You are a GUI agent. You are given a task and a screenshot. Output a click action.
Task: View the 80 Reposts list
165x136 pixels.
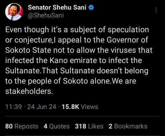(x=22, y=126)
